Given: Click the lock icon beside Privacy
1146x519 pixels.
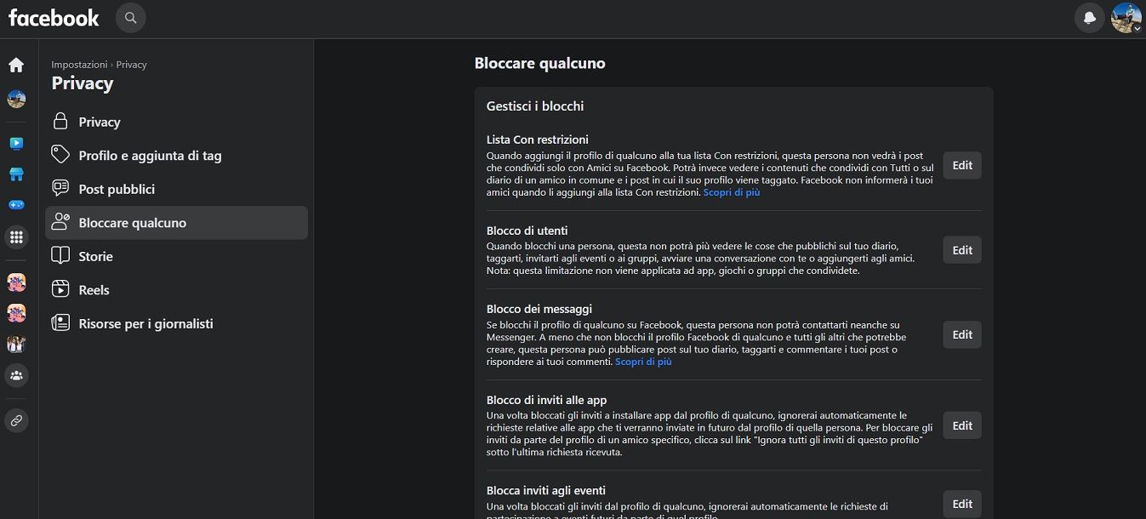Looking at the screenshot, I should point(60,122).
